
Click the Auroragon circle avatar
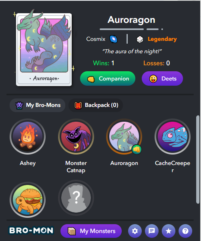(124, 137)
